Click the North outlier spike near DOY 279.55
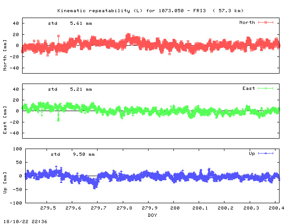The height and width of the screenshot is (224, 289). tap(58, 36)
